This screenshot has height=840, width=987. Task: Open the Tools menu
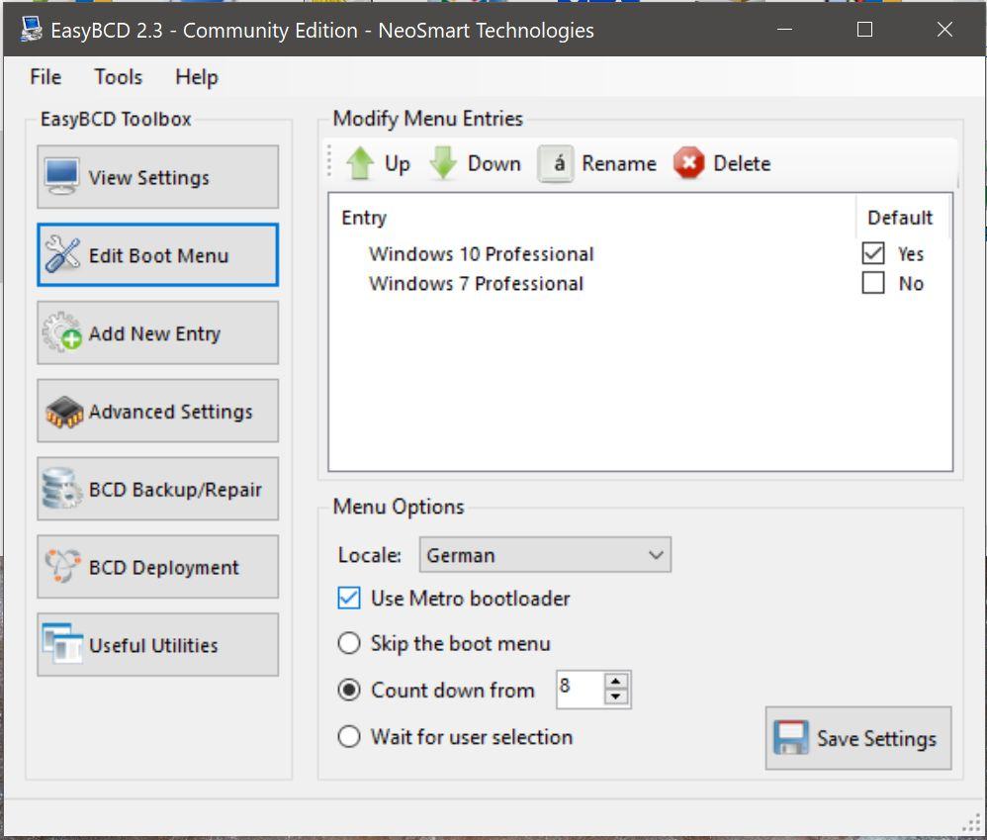[119, 77]
